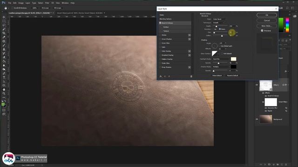Screen dimensions: 298x167
Task: Open the Window menu
Action: click(65, 3)
